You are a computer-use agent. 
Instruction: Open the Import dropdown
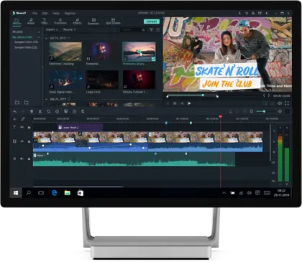point(52,29)
